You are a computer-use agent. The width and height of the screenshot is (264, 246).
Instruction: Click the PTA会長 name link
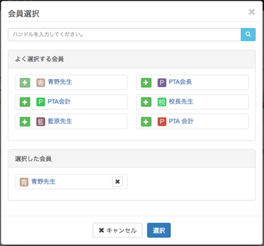pos(180,82)
